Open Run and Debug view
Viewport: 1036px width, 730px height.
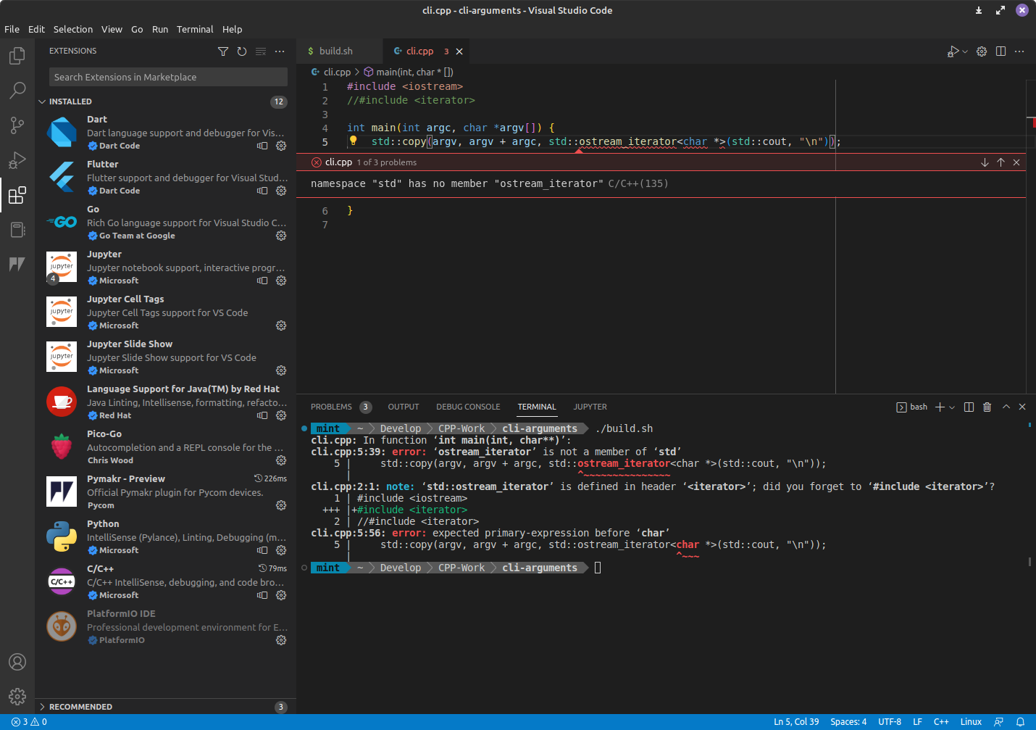click(x=17, y=160)
